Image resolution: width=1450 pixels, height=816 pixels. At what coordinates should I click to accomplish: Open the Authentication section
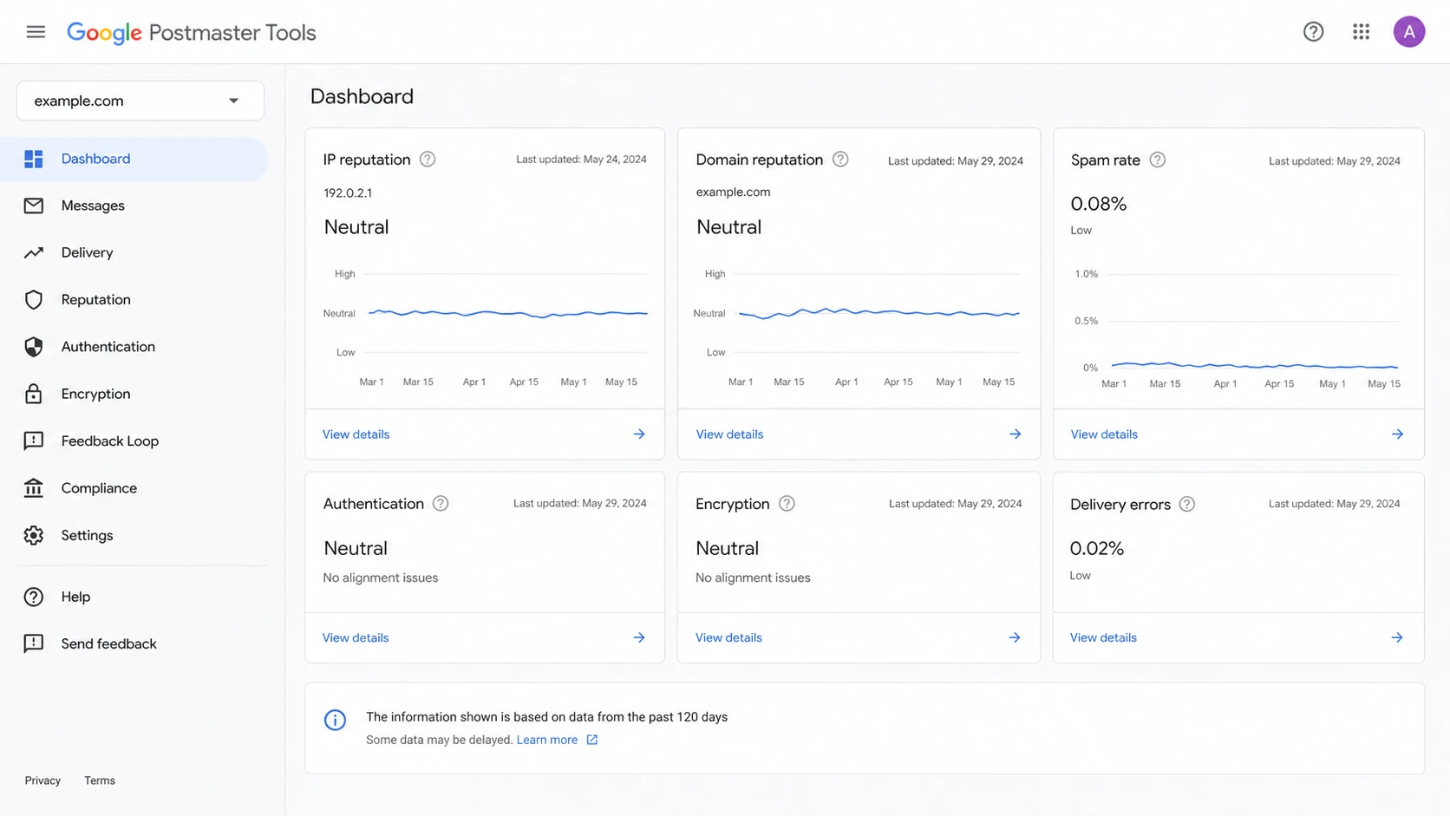coord(108,347)
